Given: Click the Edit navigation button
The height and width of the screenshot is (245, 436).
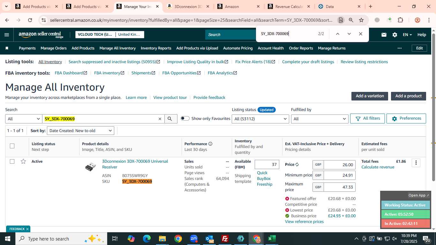Looking at the screenshot, I should [x=419, y=48].
